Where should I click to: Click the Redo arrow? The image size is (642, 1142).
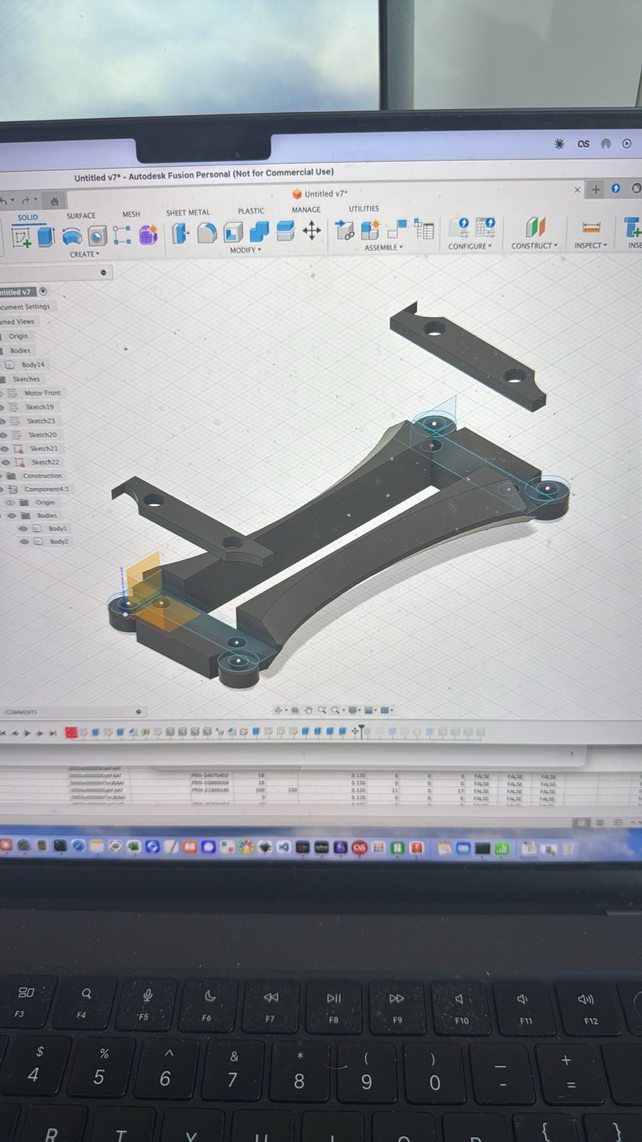pyautogui.click(x=25, y=200)
